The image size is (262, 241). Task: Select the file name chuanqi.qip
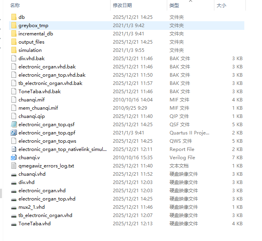[32, 116]
